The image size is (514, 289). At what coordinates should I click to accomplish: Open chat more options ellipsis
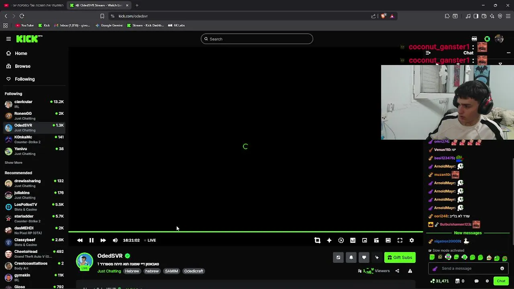[x=508, y=53]
